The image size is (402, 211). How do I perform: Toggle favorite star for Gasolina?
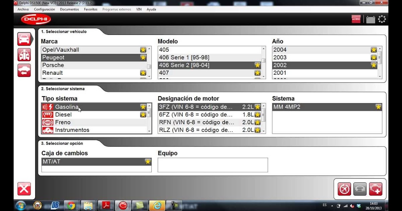[x=143, y=107]
